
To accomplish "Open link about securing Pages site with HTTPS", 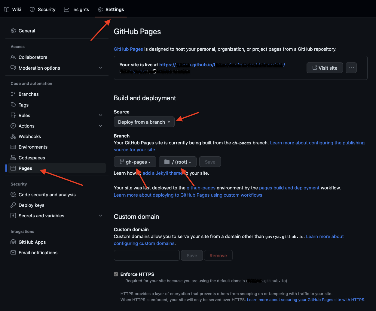I will (306, 300).
